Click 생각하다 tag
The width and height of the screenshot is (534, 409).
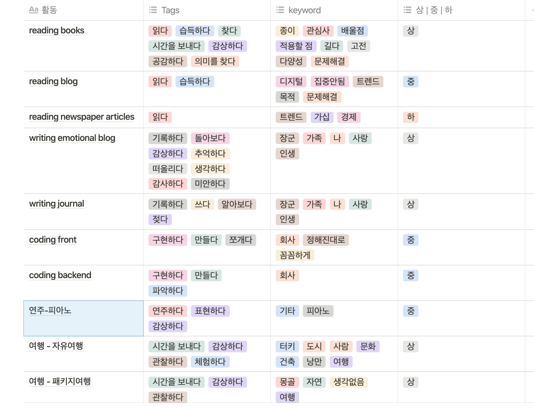[210, 169]
